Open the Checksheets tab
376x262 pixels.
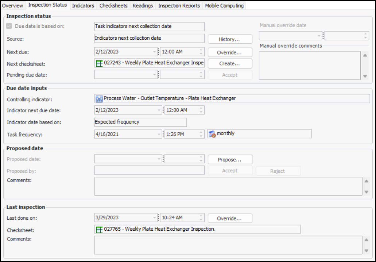tap(113, 5)
